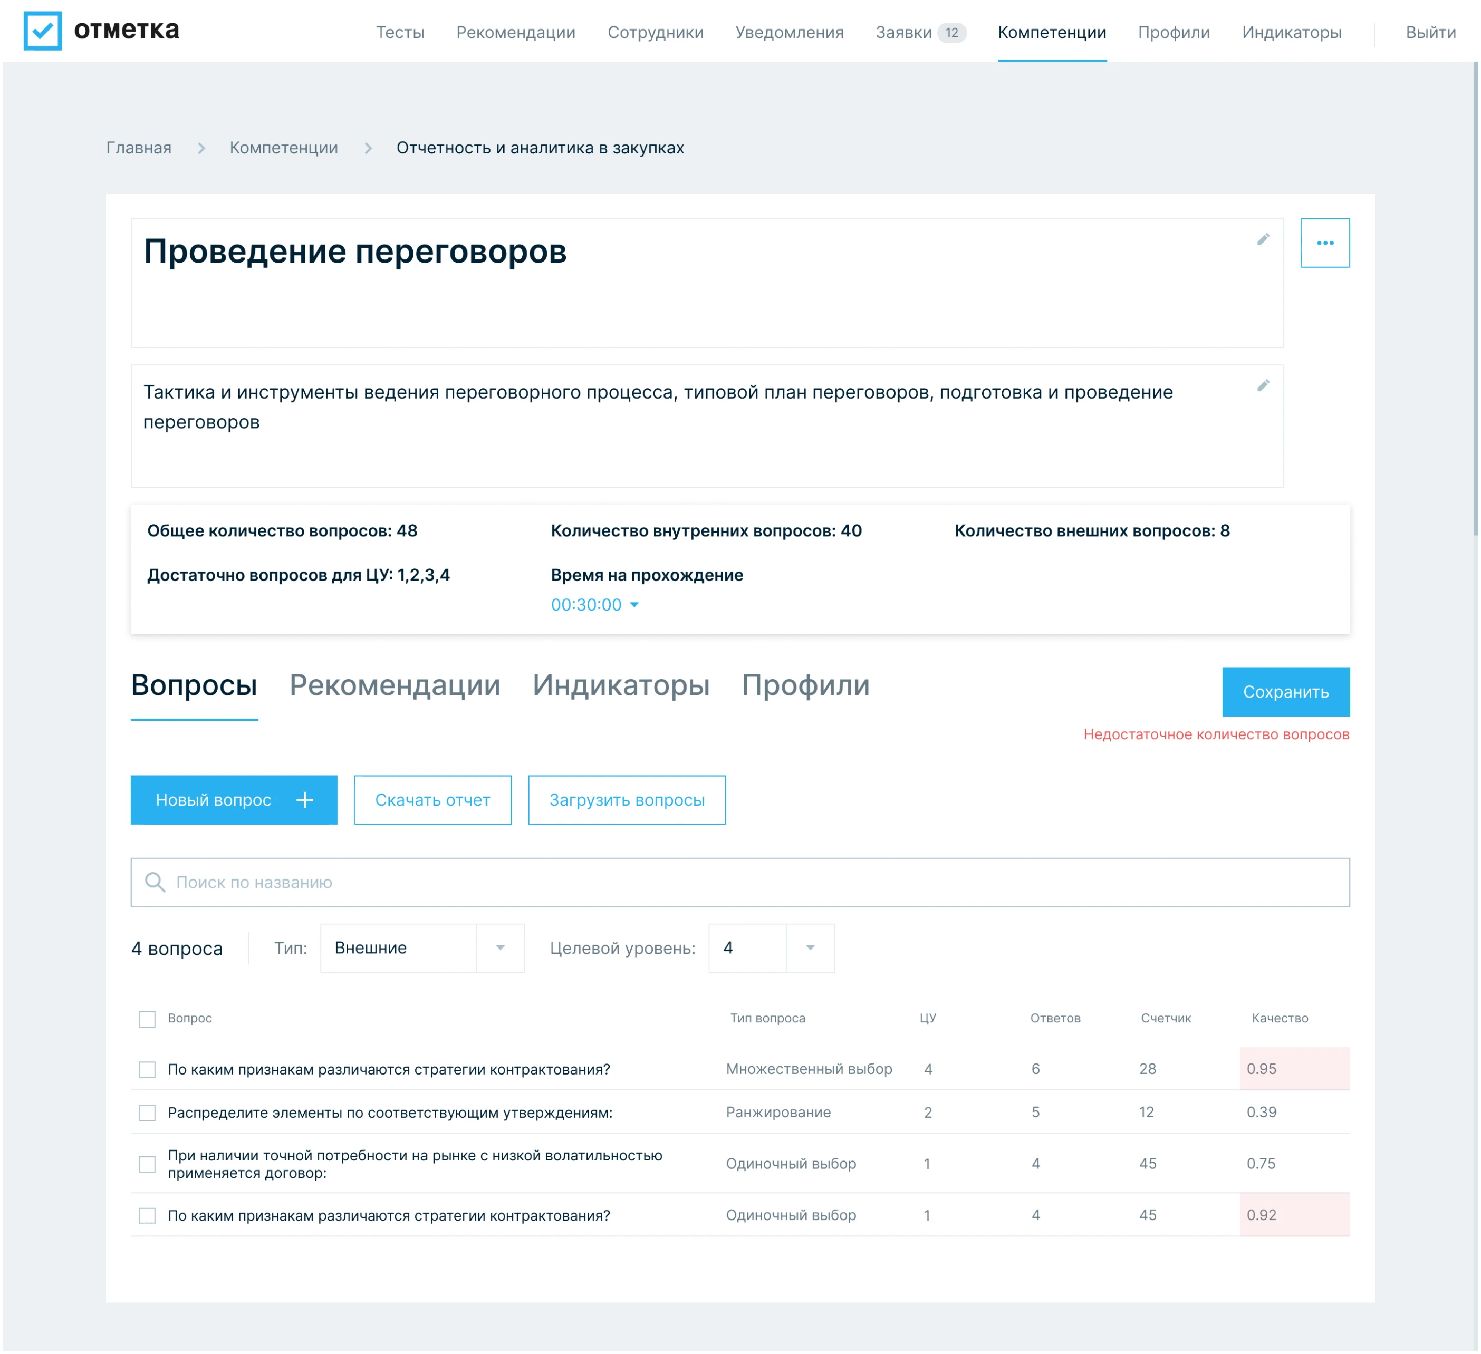Switch to the Индикаторы content tab

(x=621, y=685)
